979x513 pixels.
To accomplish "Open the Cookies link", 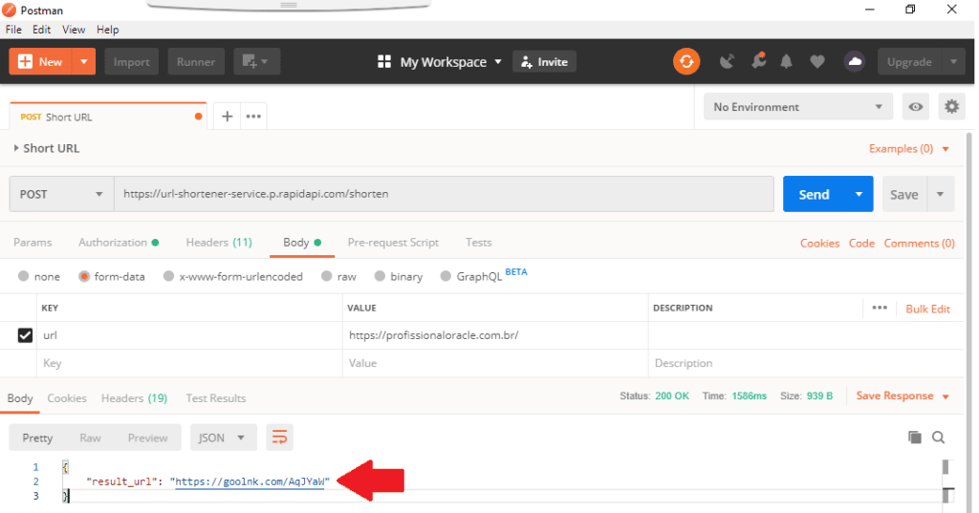I will (819, 243).
